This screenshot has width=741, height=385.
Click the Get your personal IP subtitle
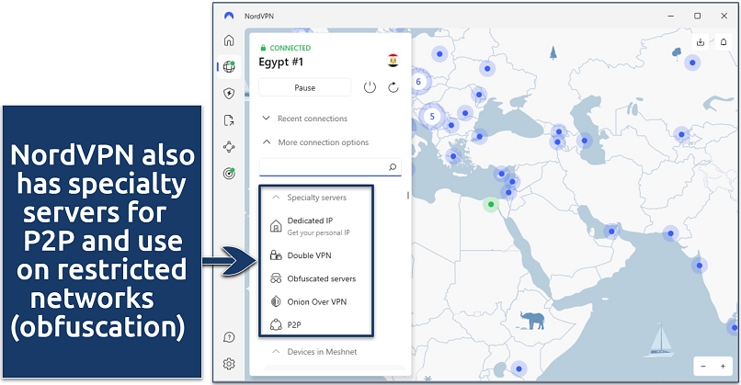(x=318, y=232)
